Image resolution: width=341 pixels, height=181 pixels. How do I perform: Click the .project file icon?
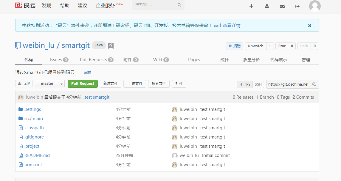21,146
